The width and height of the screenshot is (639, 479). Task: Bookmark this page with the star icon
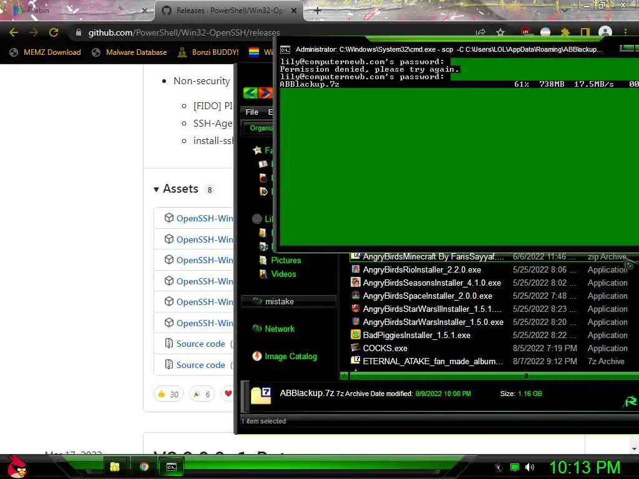pyautogui.click(x=500, y=32)
